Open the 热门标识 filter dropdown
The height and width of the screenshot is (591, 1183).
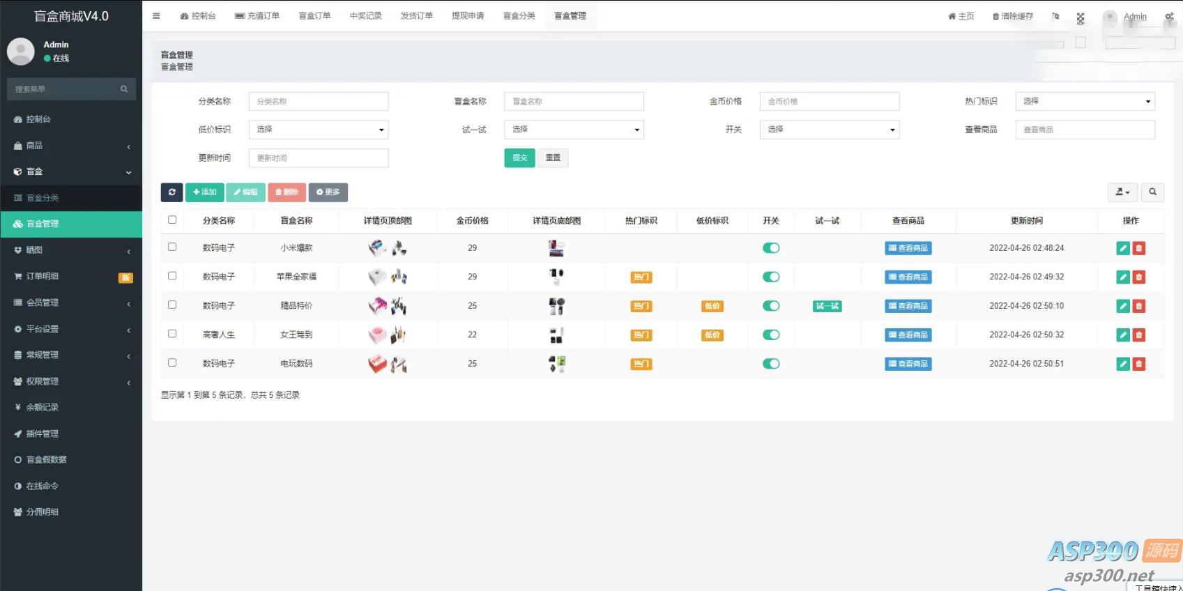coord(1085,102)
